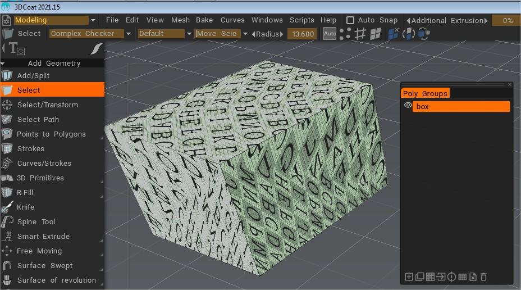Delete poly group with trash icon
This screenshot has height=290, width=521.
point(483,277)
